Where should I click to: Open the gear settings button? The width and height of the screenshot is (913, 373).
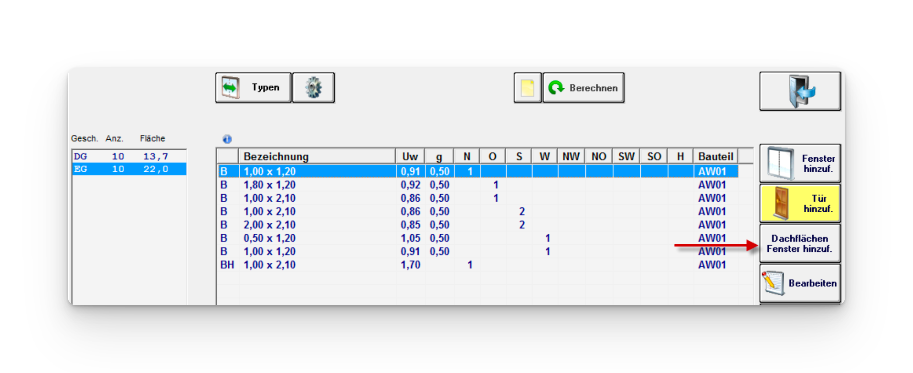[x=313, y=88]
